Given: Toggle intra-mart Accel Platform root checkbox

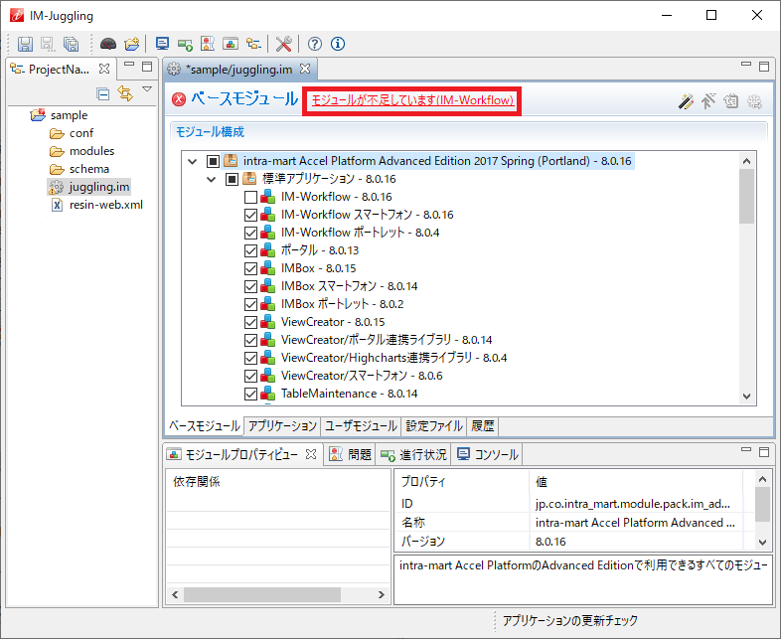Looking at the screenshot, I should (213, 161).
